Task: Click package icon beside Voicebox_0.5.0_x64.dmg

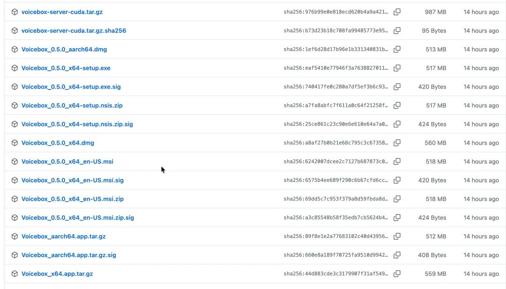Action: (15, 143)
